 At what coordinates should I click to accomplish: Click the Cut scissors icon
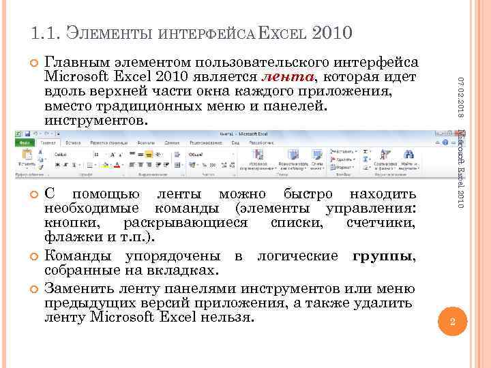click(x=40, y=152)
